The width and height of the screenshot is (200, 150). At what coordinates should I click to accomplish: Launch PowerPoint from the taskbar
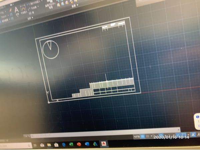click(79, 144)
